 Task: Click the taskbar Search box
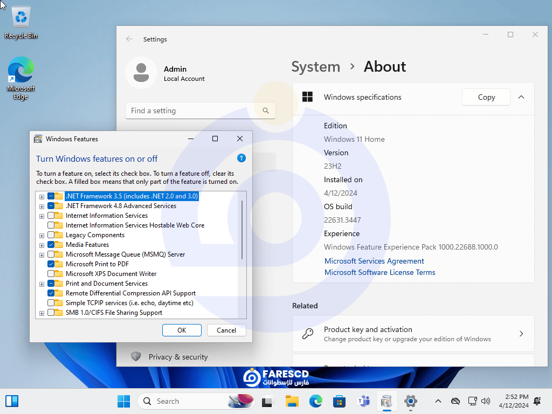tap(196, 401)
